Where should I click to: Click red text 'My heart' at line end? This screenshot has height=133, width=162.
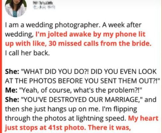[143, 118]
